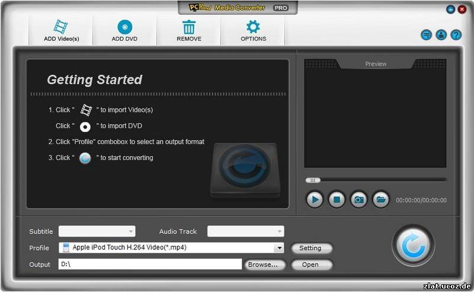Click text 'Click "Profile" combobox to select an output format'
Screen dimensions: 474x292
pos(130,142)
